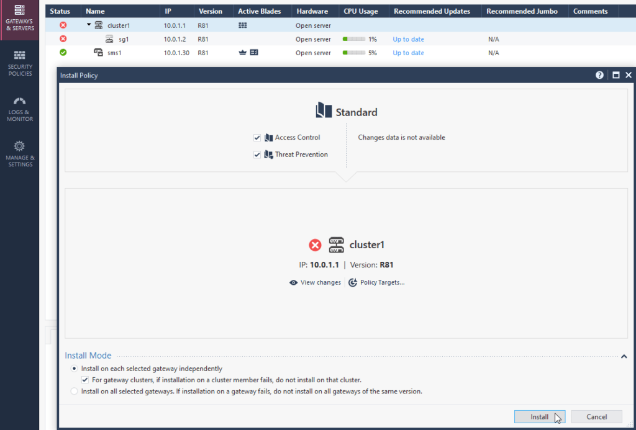
Task: Click the Install button
Action: tap(538, 416)
